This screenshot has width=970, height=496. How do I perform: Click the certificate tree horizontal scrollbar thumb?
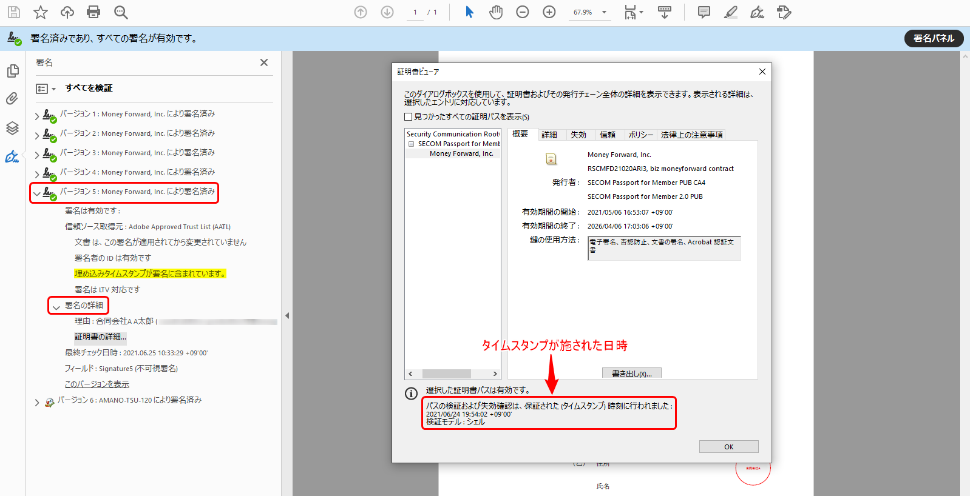tap(446, 374)
